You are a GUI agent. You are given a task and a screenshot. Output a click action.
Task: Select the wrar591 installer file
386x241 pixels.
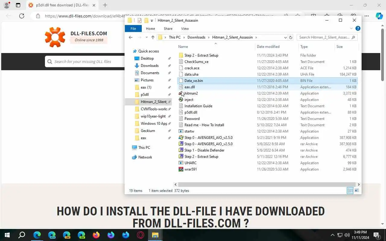point(190,169)
